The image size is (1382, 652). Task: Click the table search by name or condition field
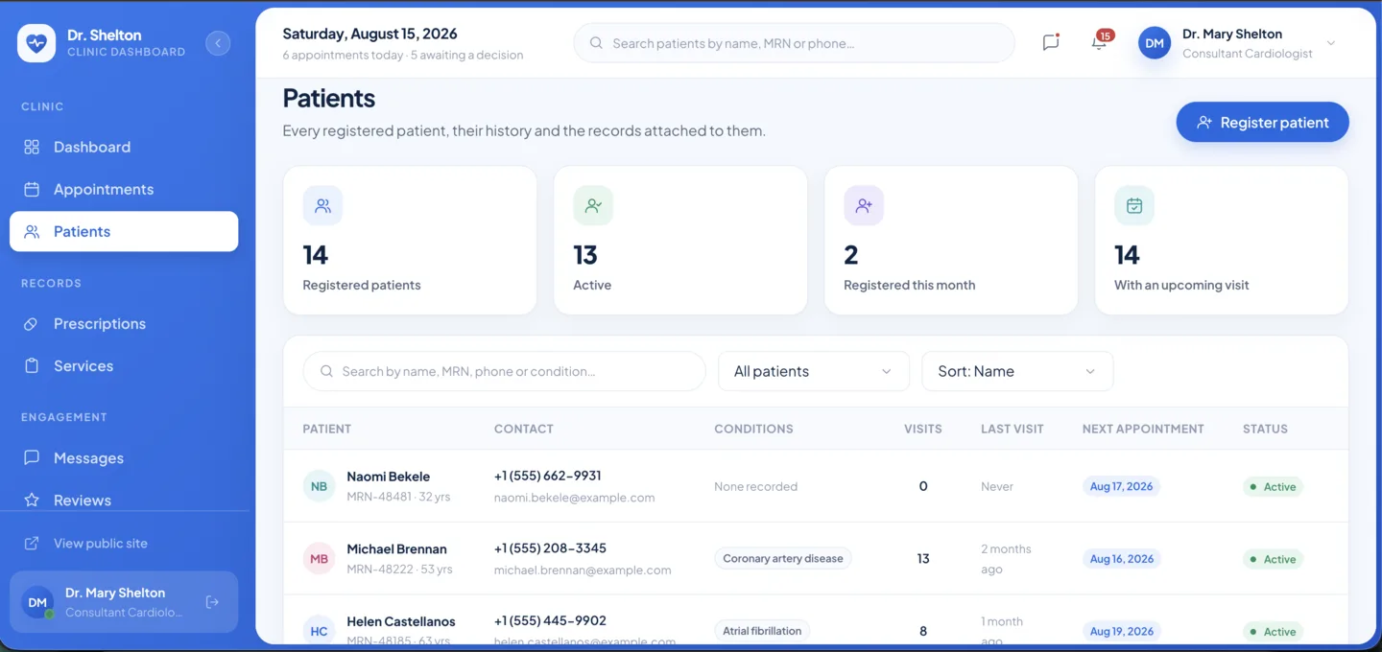pos(504,371)
